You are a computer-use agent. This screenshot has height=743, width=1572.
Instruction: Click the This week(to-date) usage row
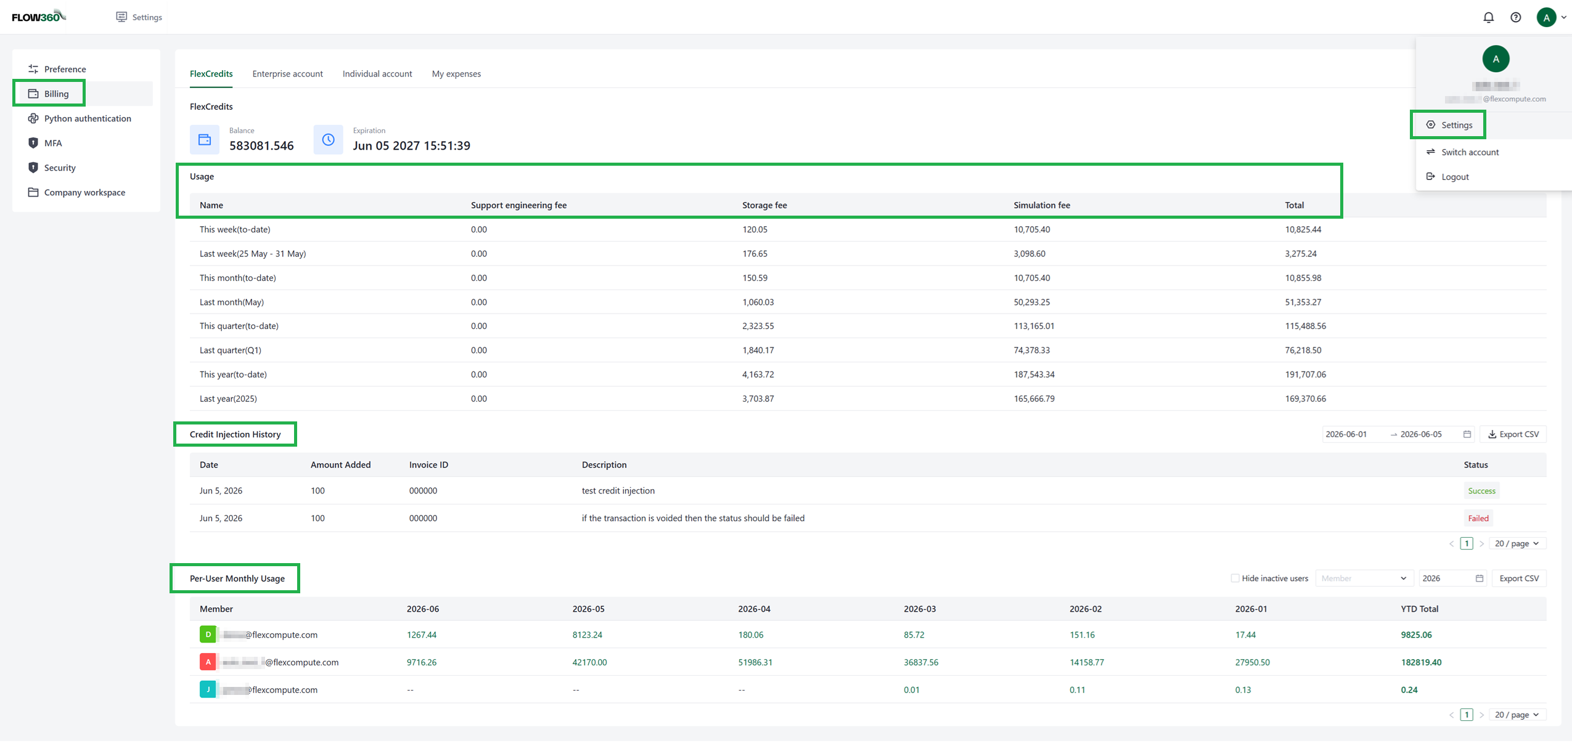point(868,229)
